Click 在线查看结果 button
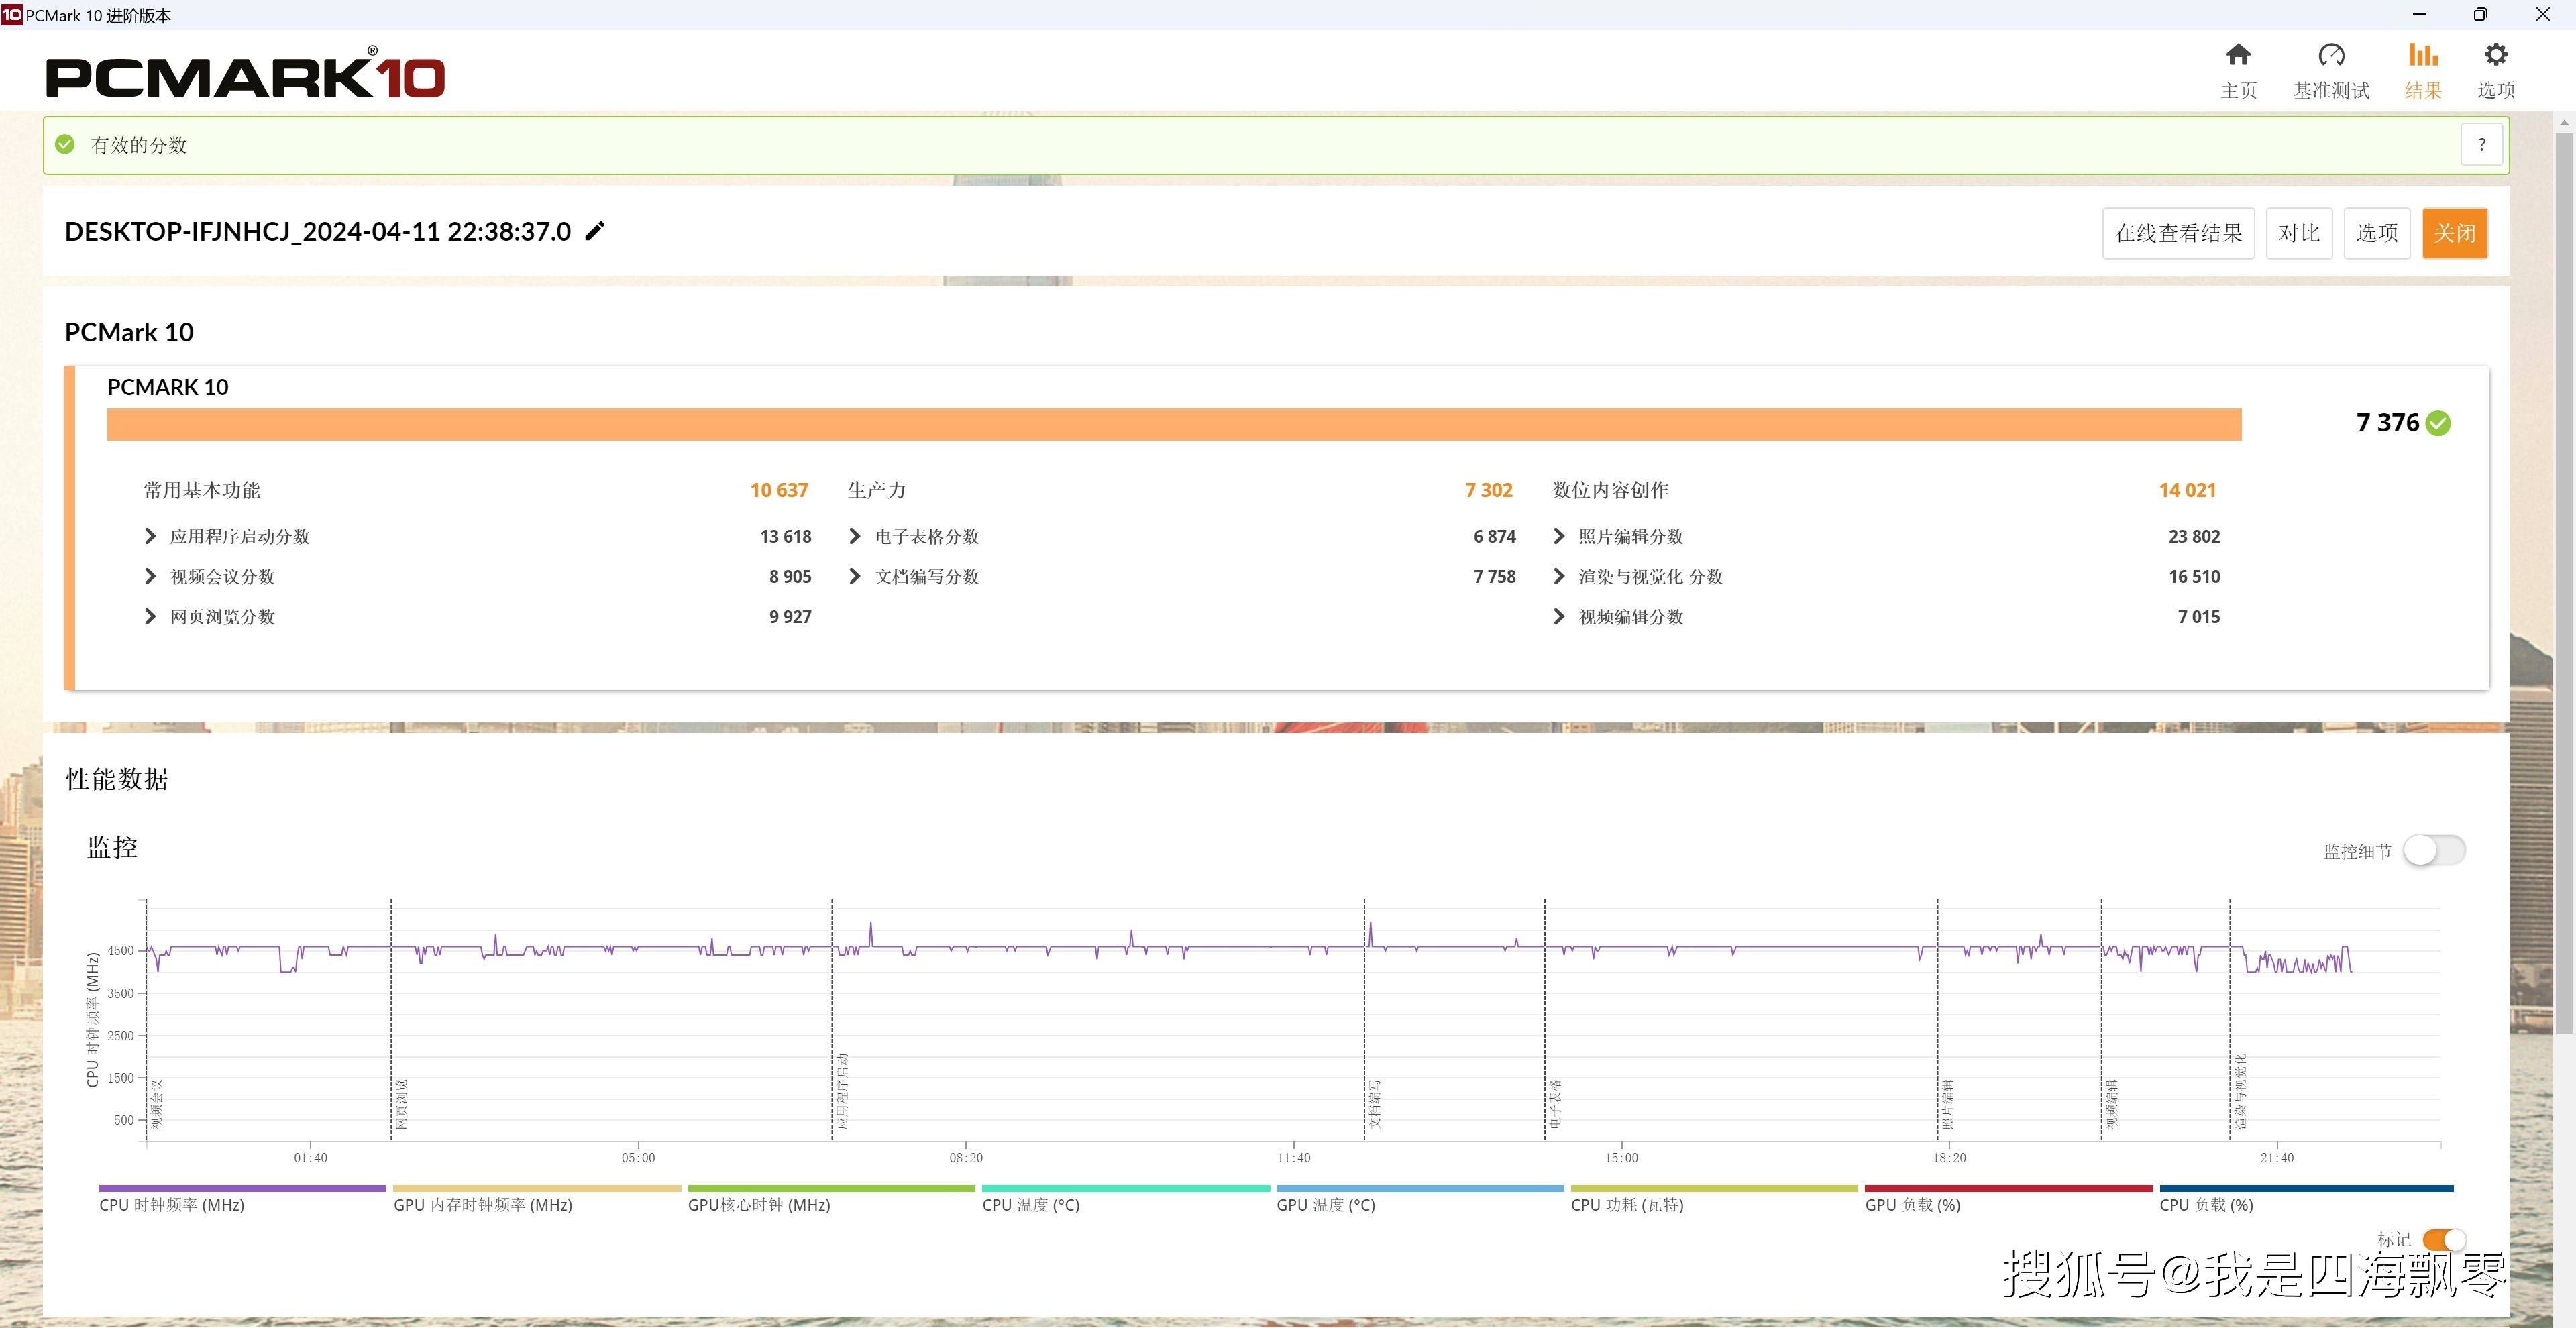Screen dimensions: 2576x1328 (x=2178, y=233)
